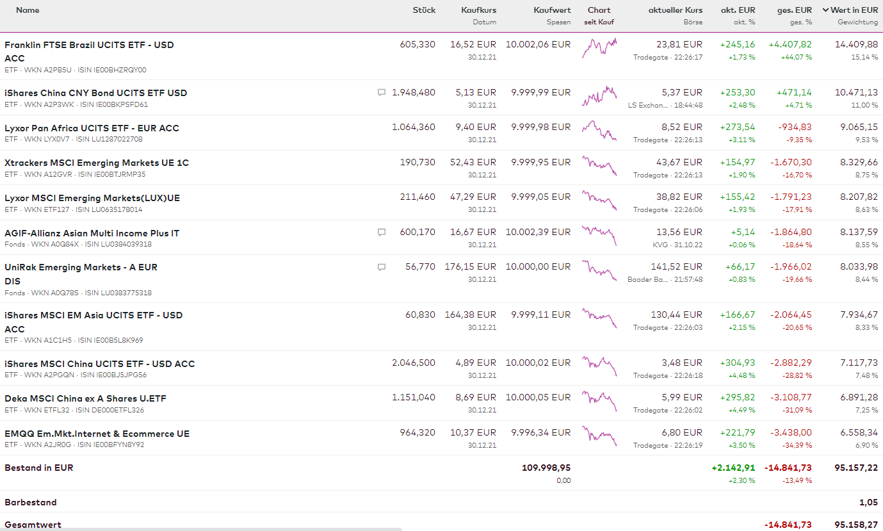Click the Chart seit Kauf column header
This screenshot has width=883, height=531.
point(599,10)
